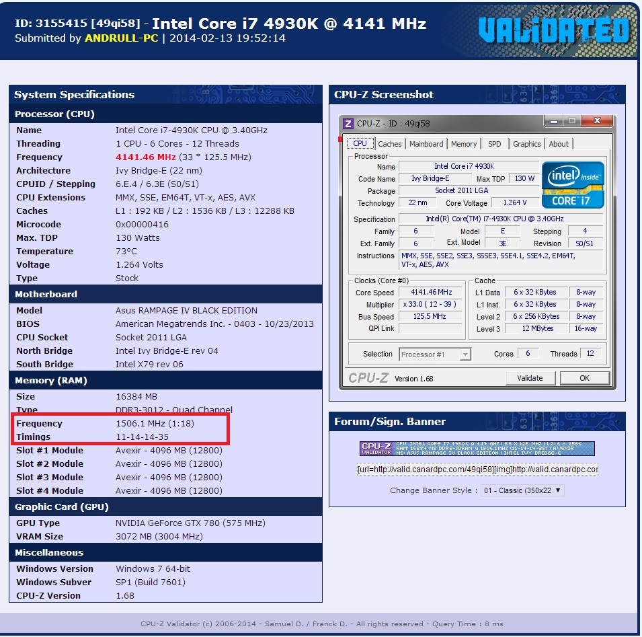This screenshot has width=642, height=637.
Task: Click the Caches L1 L2 L3 summary row
Action: pos(165,211)
